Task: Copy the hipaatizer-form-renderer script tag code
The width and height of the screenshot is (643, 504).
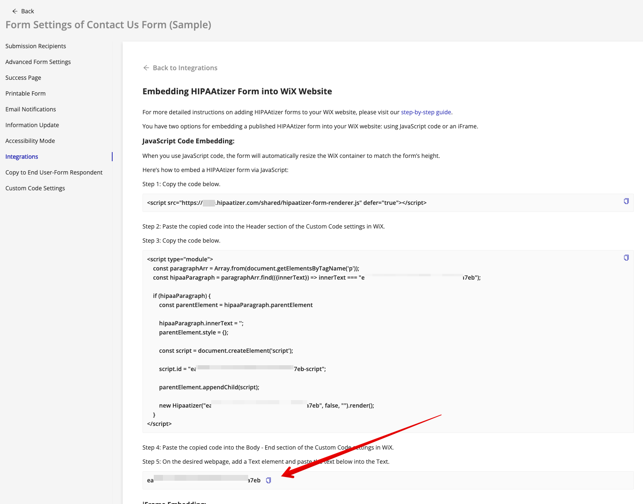Action: pos(626,202)
